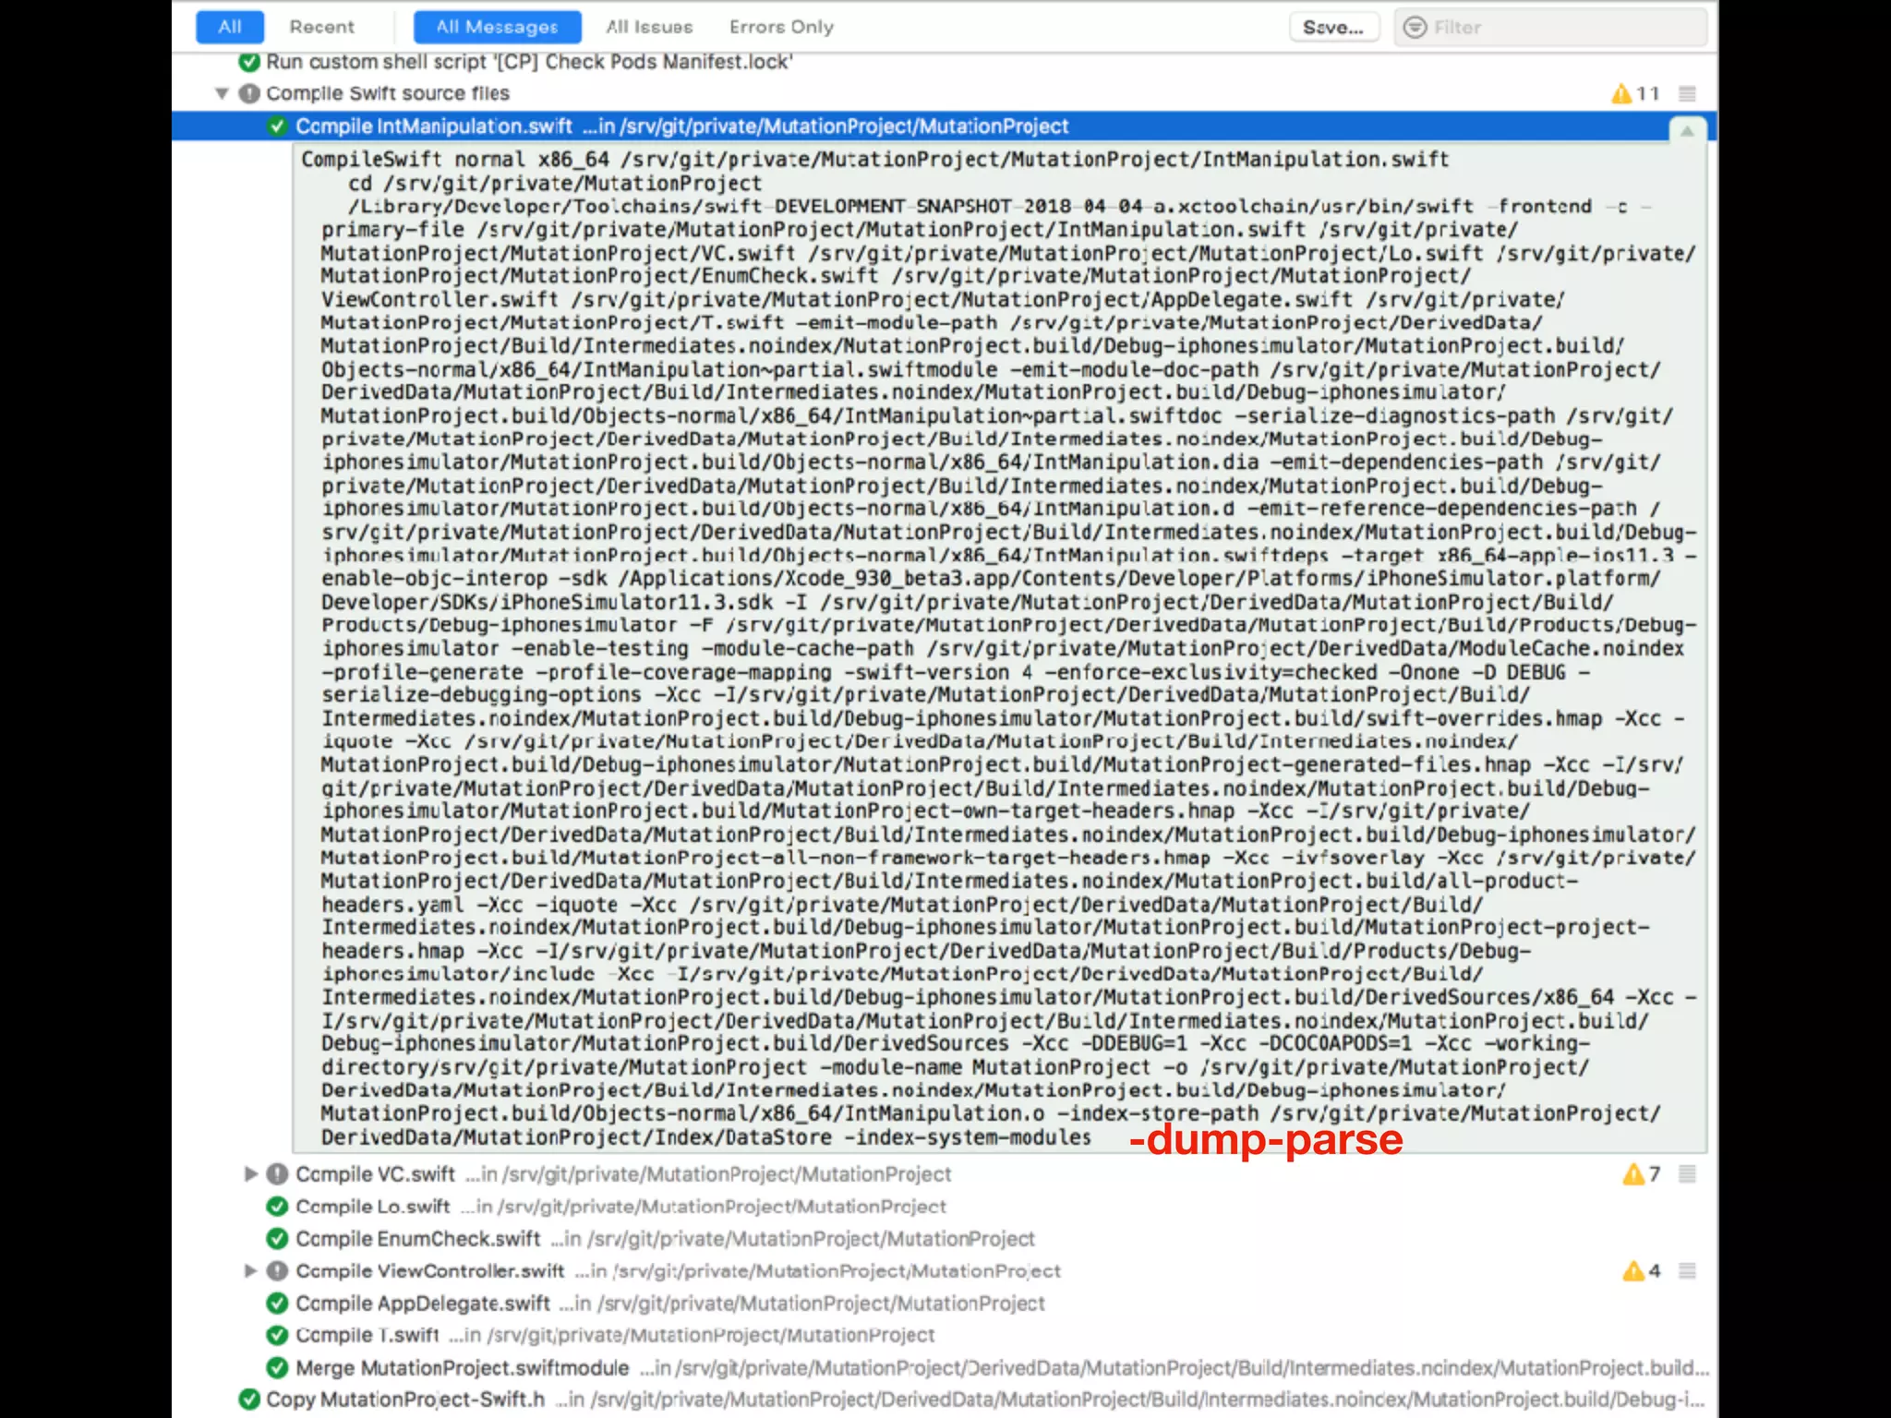The height and width of the screenshot is (1418, 1891).
Task: Expand the Compile VC.swift entry
Action: click(250, 1174)
